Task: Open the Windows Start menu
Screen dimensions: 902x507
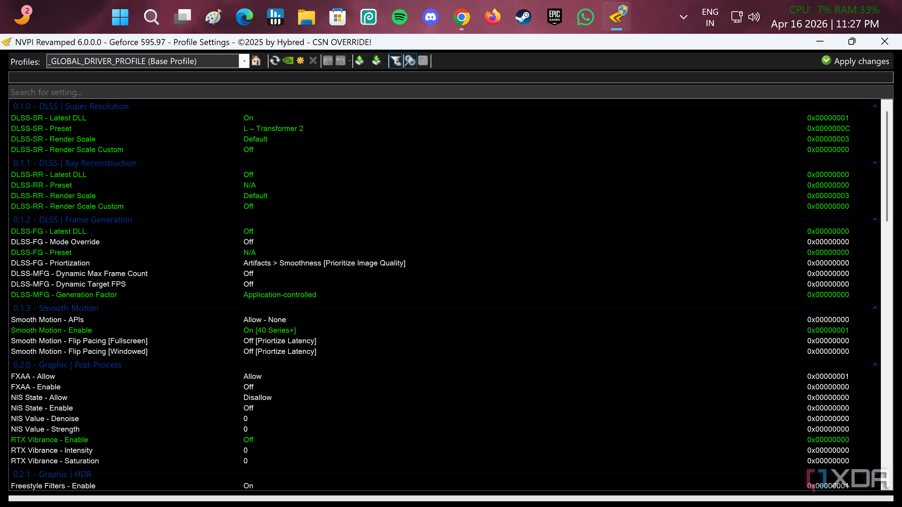Action: 120,17
